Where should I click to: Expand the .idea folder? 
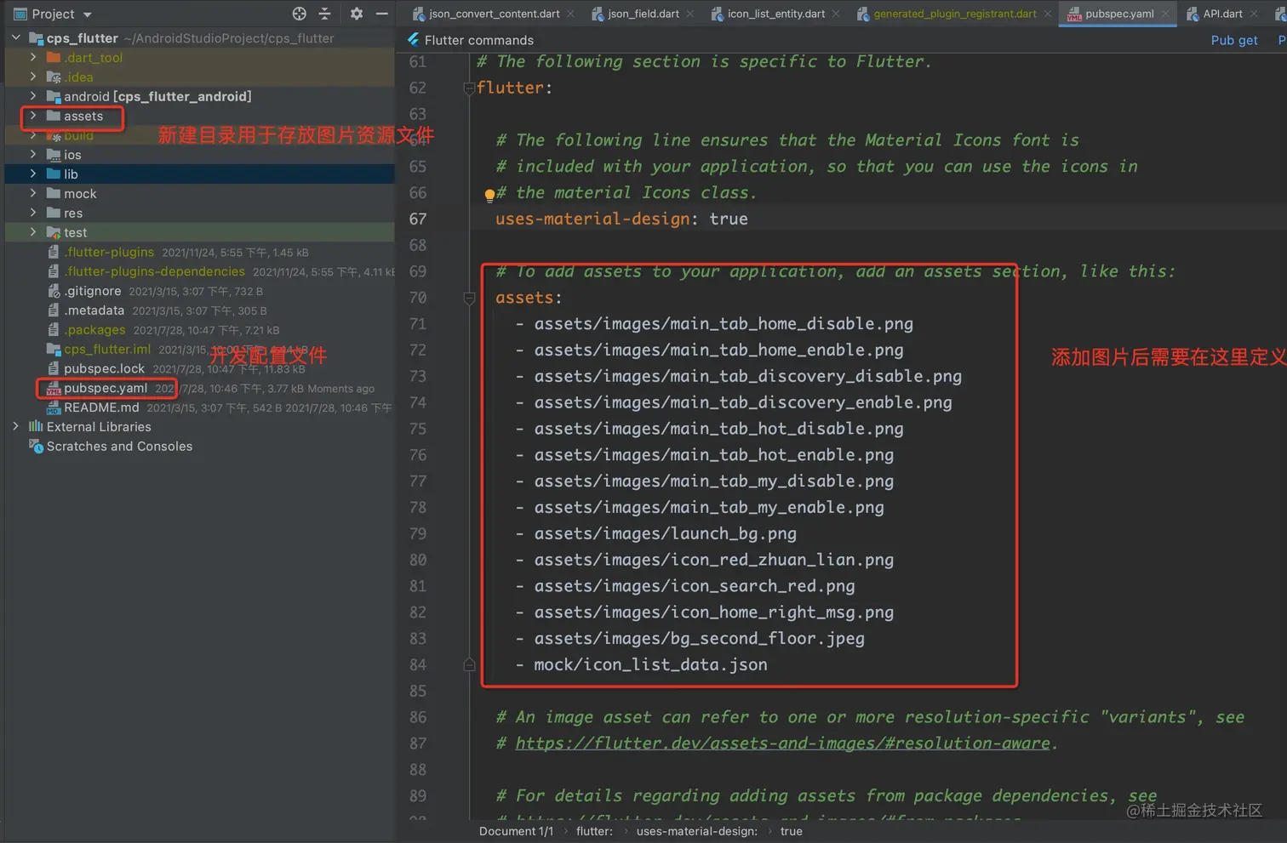click(33, 77)
